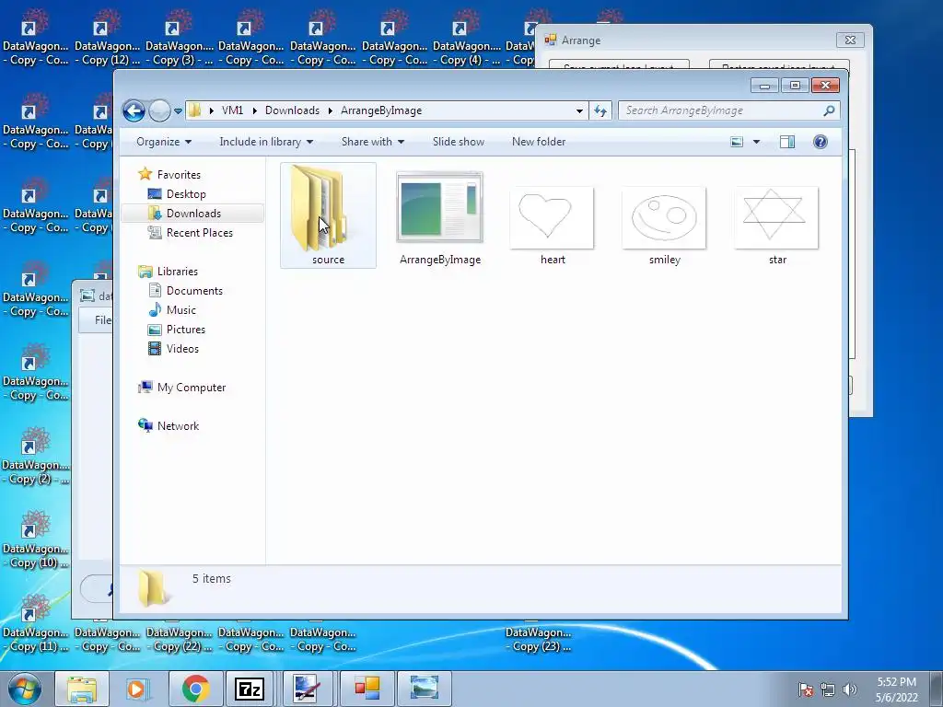Open the Organize menu

164,142
